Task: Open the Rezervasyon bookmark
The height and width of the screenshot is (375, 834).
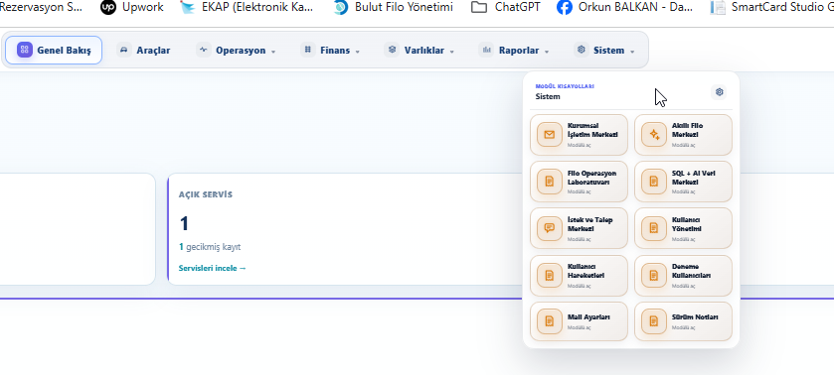Action: (x=41, y=7)
